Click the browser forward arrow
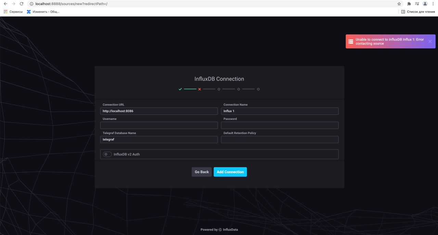Image resolution: width=438 pixels, height=235 pixels. [x=13, y=4]
